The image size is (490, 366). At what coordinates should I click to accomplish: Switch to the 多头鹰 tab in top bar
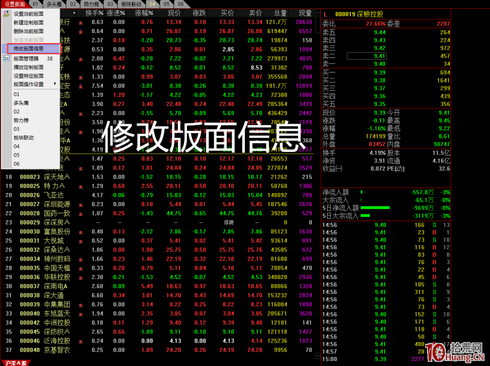pyautogui.click(x=54, y=4)
